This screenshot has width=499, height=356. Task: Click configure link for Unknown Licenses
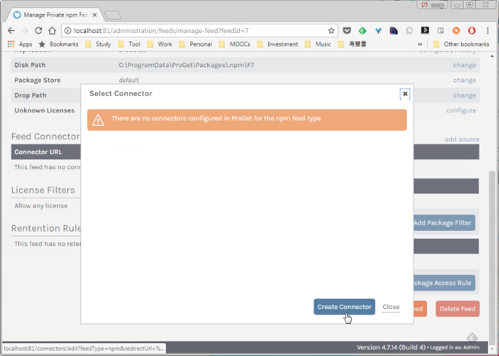click(x=461, y=111)
